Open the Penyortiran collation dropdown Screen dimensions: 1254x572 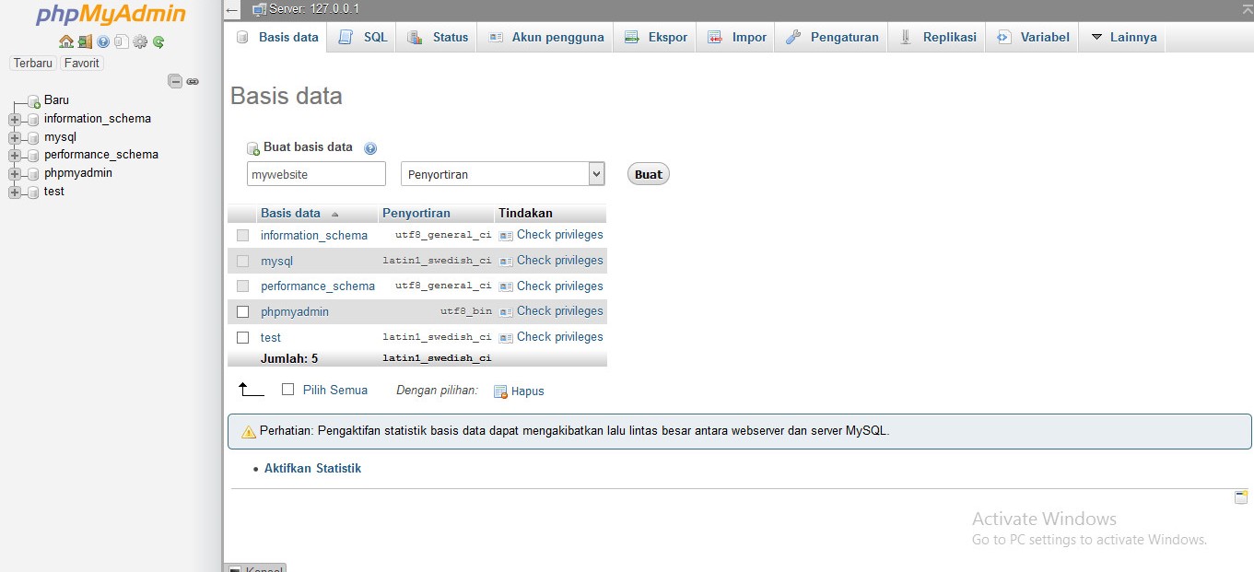[503, 174]
